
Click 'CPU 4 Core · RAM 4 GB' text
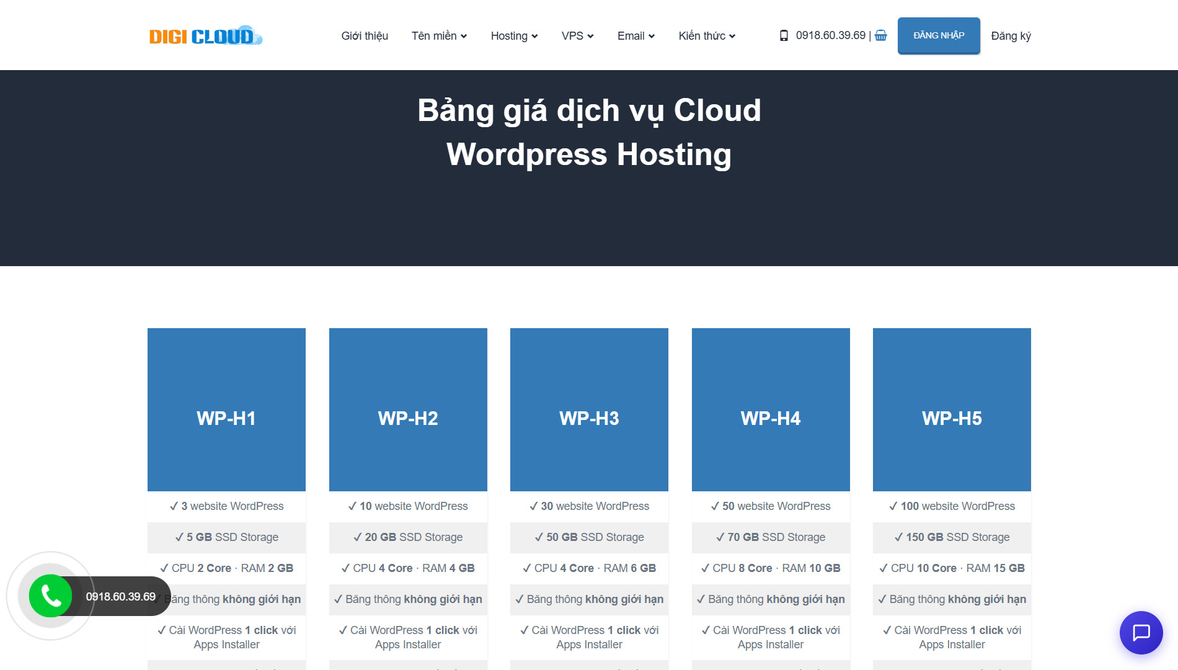408,568
